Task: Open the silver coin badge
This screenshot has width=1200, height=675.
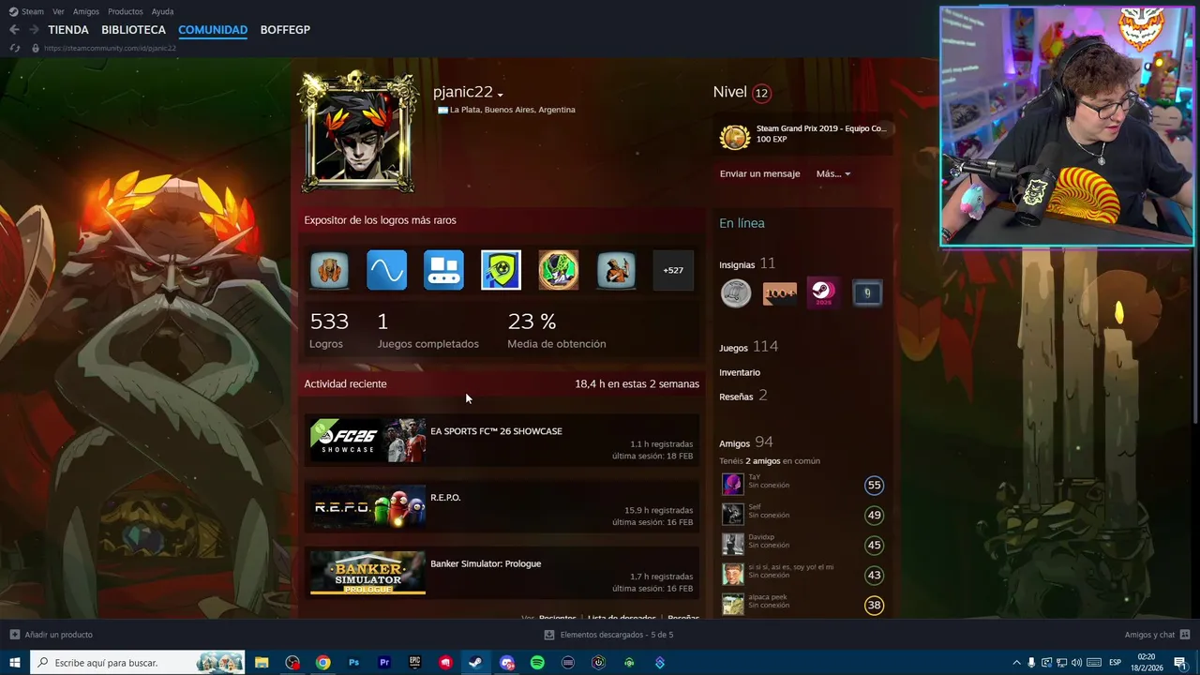Action: pyautogui.click(x=736, y=293)
